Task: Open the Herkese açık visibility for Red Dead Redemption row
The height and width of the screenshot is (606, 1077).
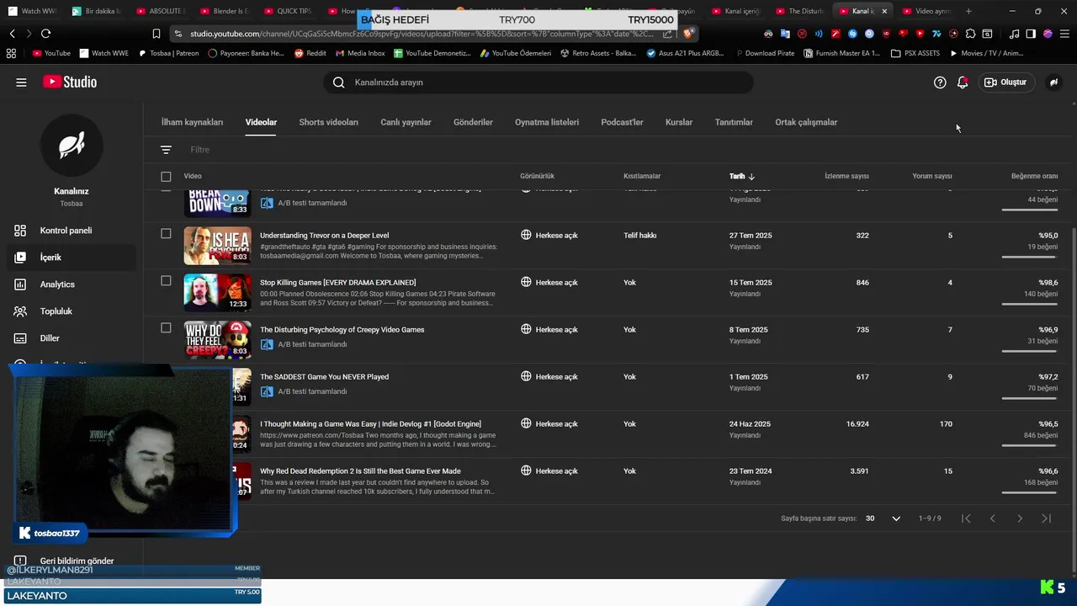Action: pyautogui.click(x=549, y=471)
